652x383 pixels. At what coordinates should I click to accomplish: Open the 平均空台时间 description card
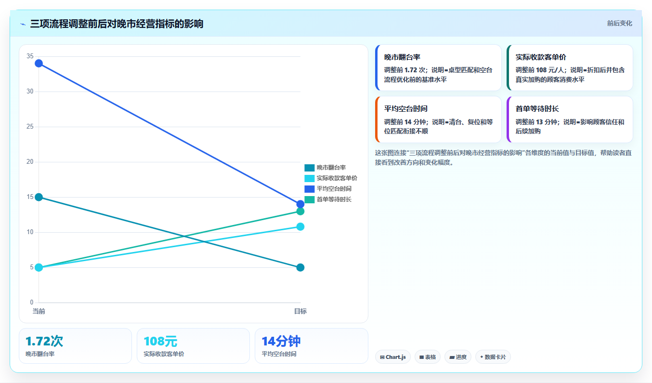[x=438, y=119]
